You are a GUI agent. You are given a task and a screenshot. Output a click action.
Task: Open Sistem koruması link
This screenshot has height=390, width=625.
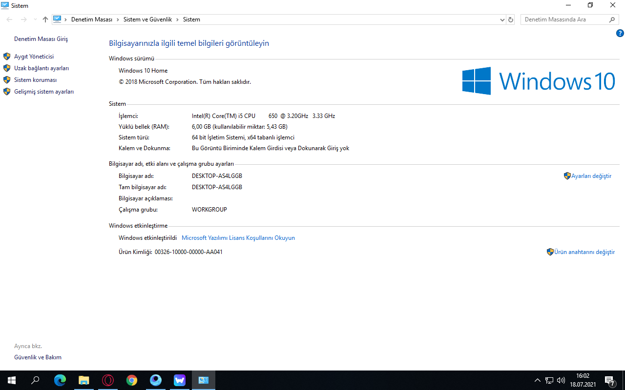[35, 80]
